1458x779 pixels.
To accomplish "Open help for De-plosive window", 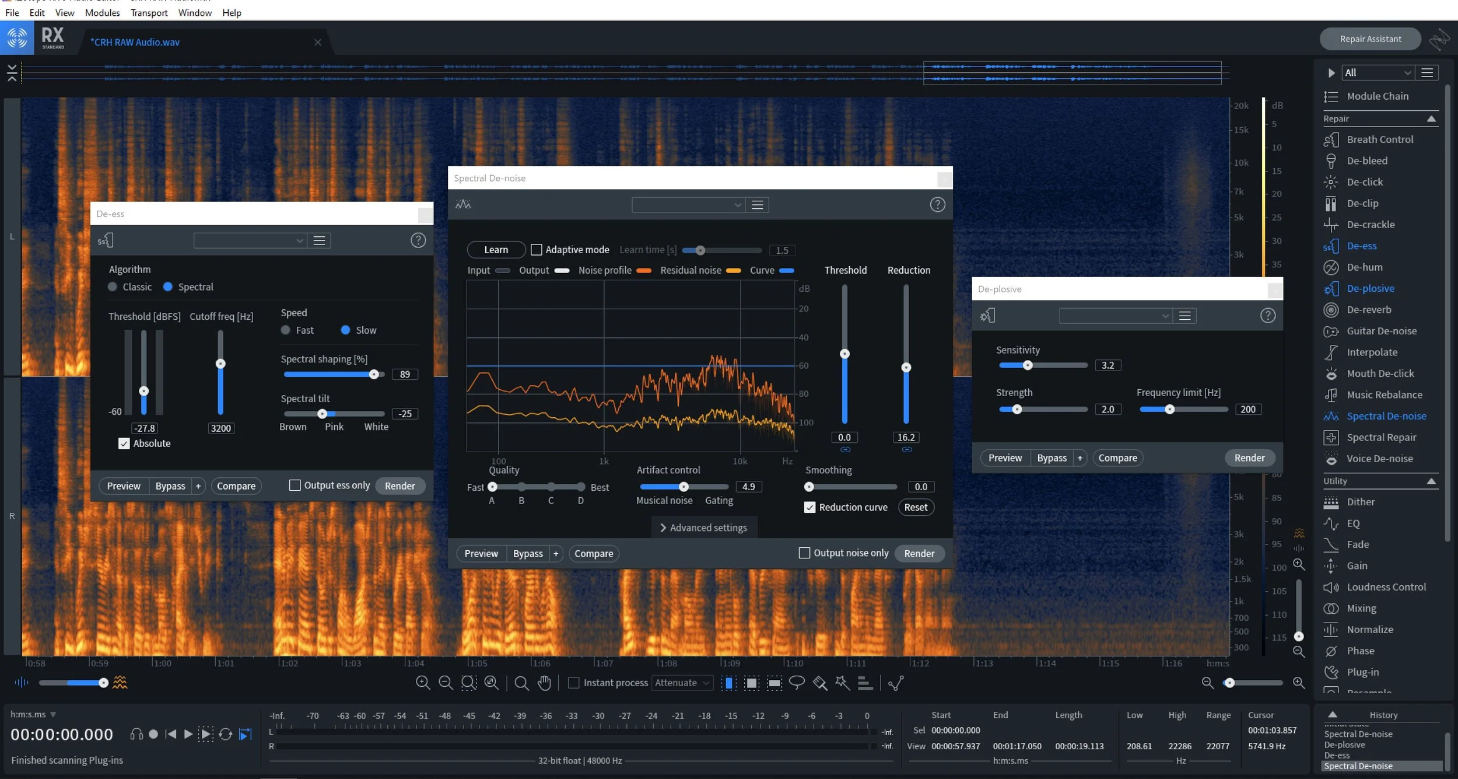I will [x=1268, y=316].
